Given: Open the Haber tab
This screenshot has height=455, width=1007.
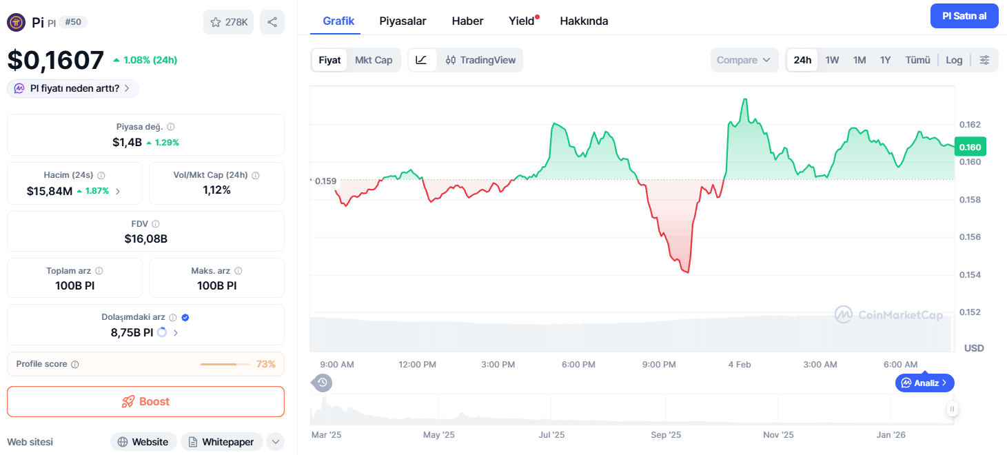Looking at the screenshot, I should tap(467, 21).
